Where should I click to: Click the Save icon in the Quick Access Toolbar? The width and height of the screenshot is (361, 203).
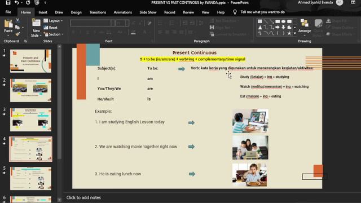pyautogui.click(x=8, y=2)
